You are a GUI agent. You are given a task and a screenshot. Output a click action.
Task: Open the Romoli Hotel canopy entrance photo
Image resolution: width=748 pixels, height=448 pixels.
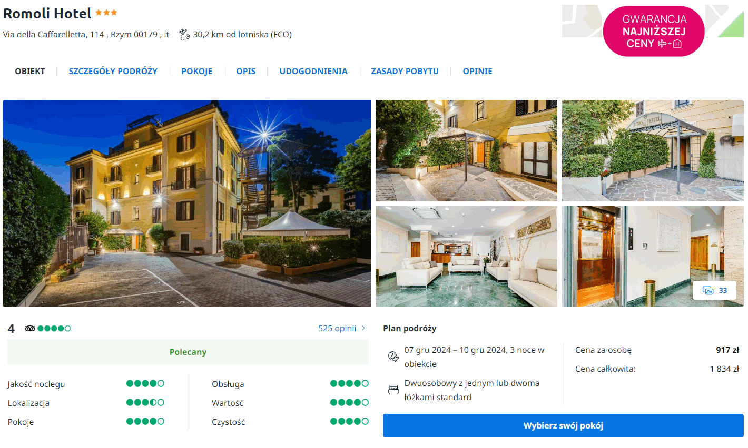(653, 150)
